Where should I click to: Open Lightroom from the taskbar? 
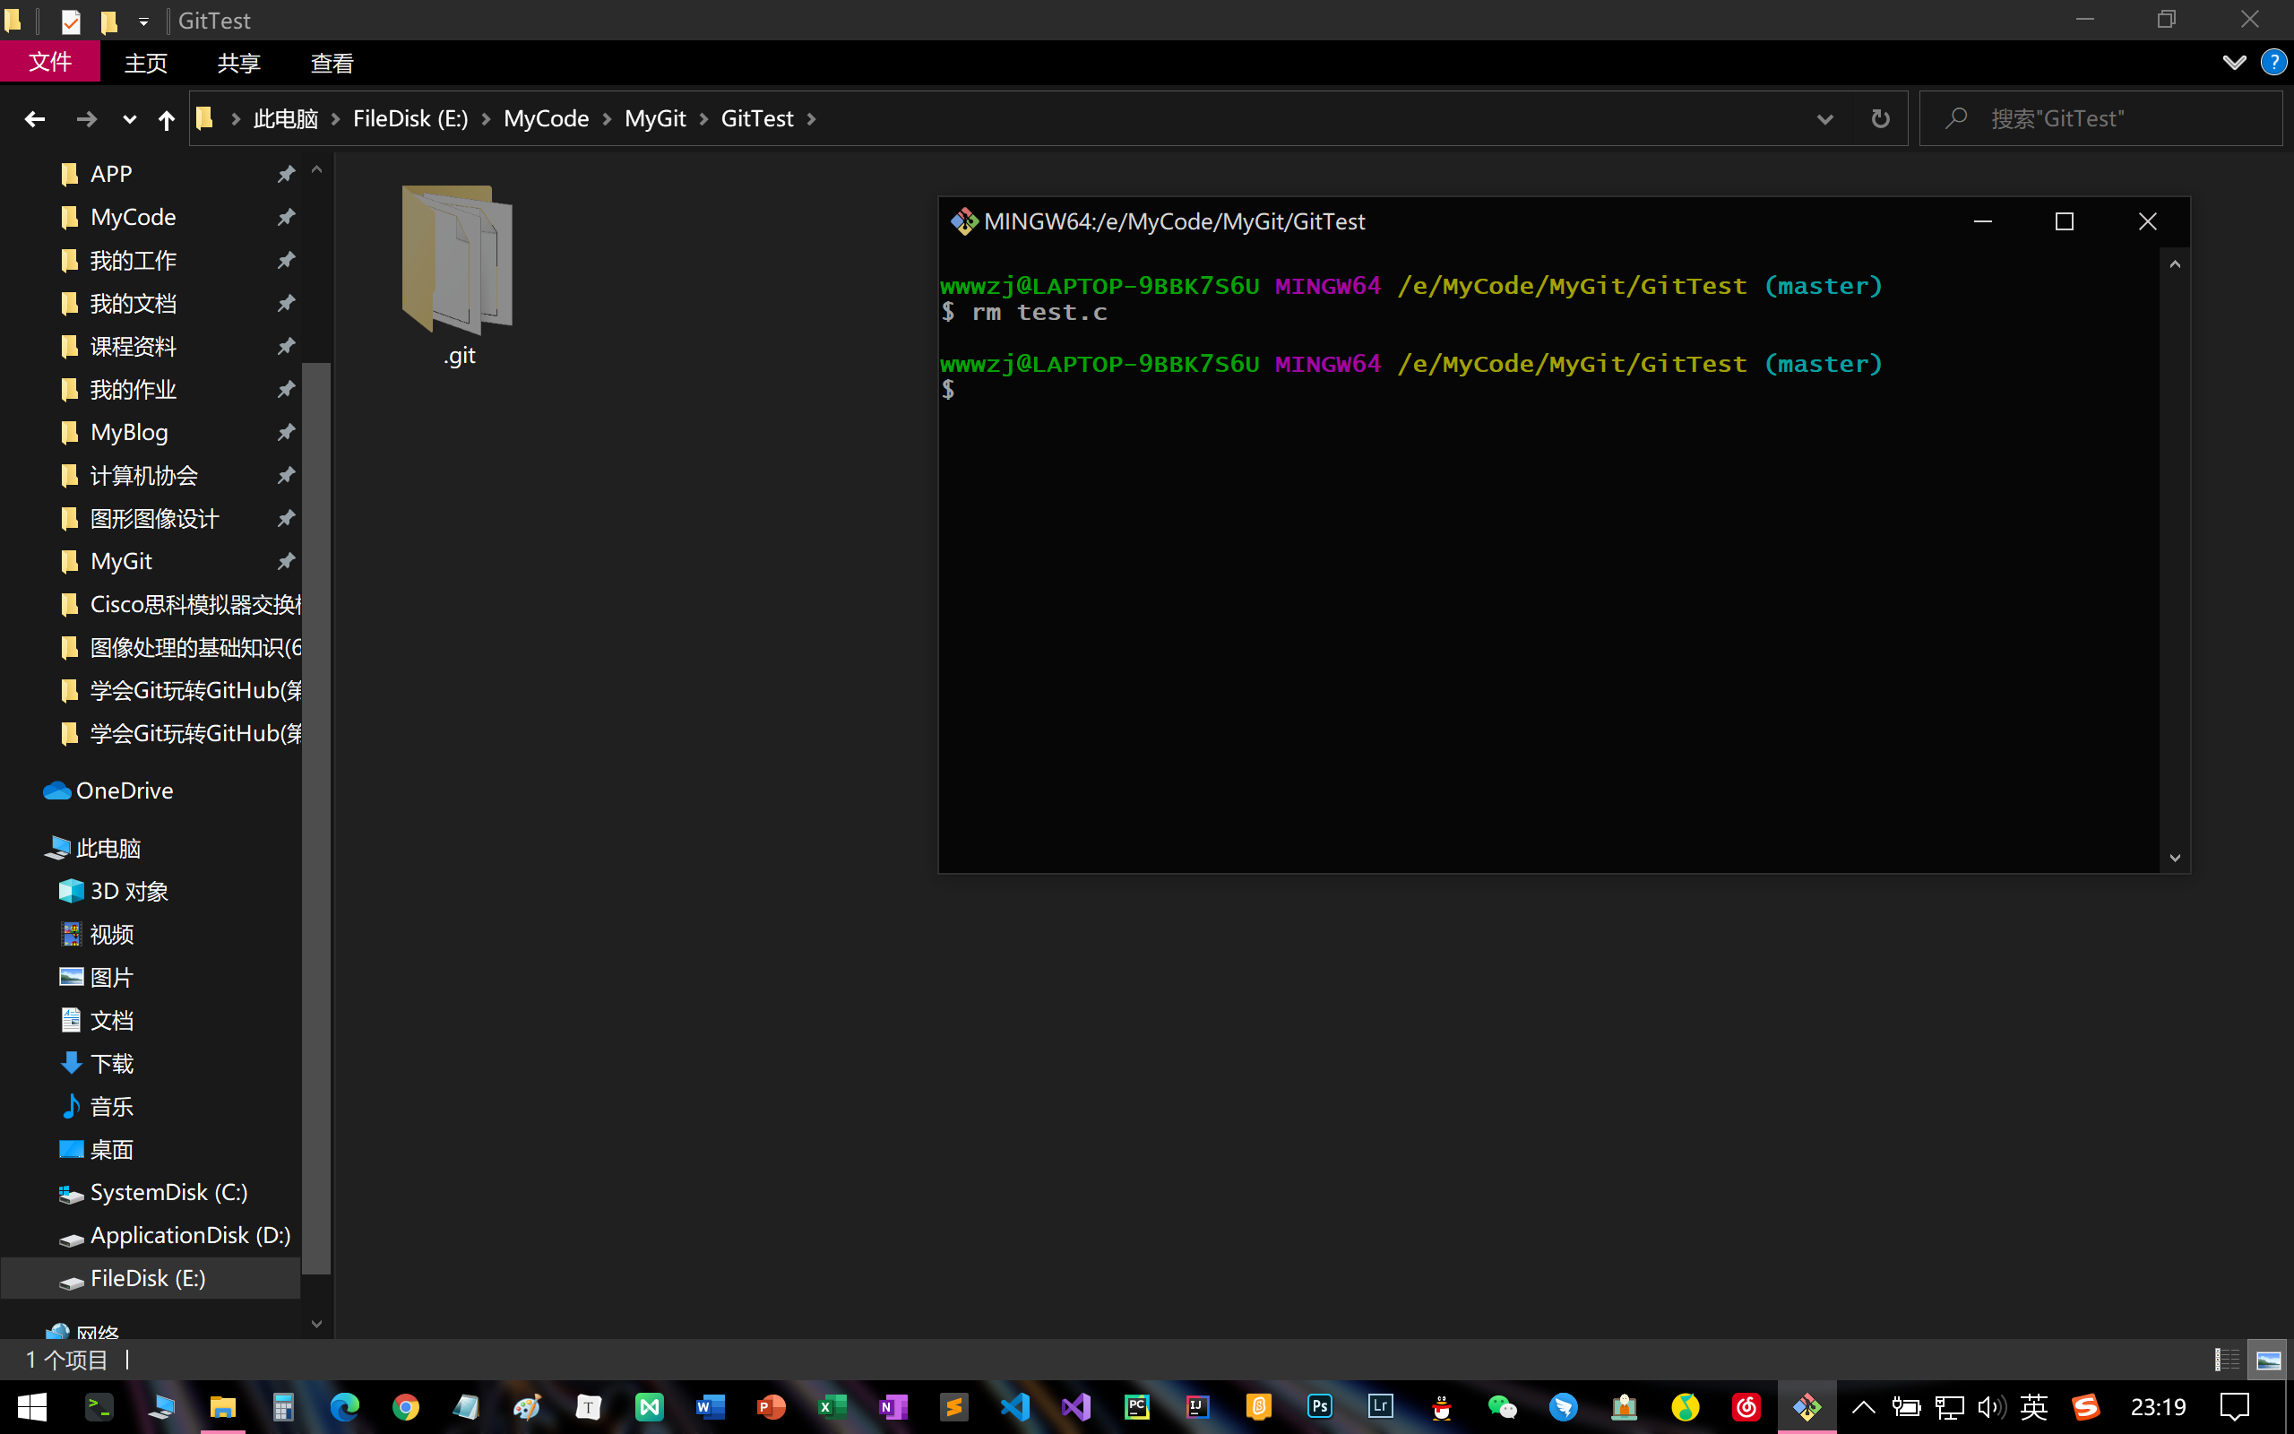(1380, 1407)
